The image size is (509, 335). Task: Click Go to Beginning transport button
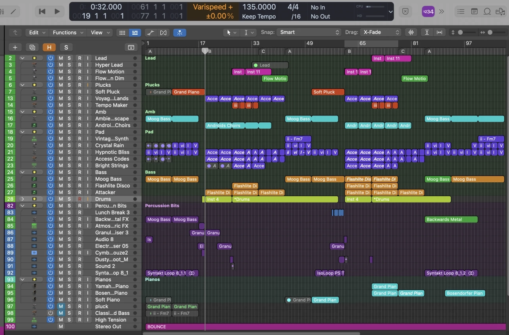pyautogui.click(x=42, y=11)
